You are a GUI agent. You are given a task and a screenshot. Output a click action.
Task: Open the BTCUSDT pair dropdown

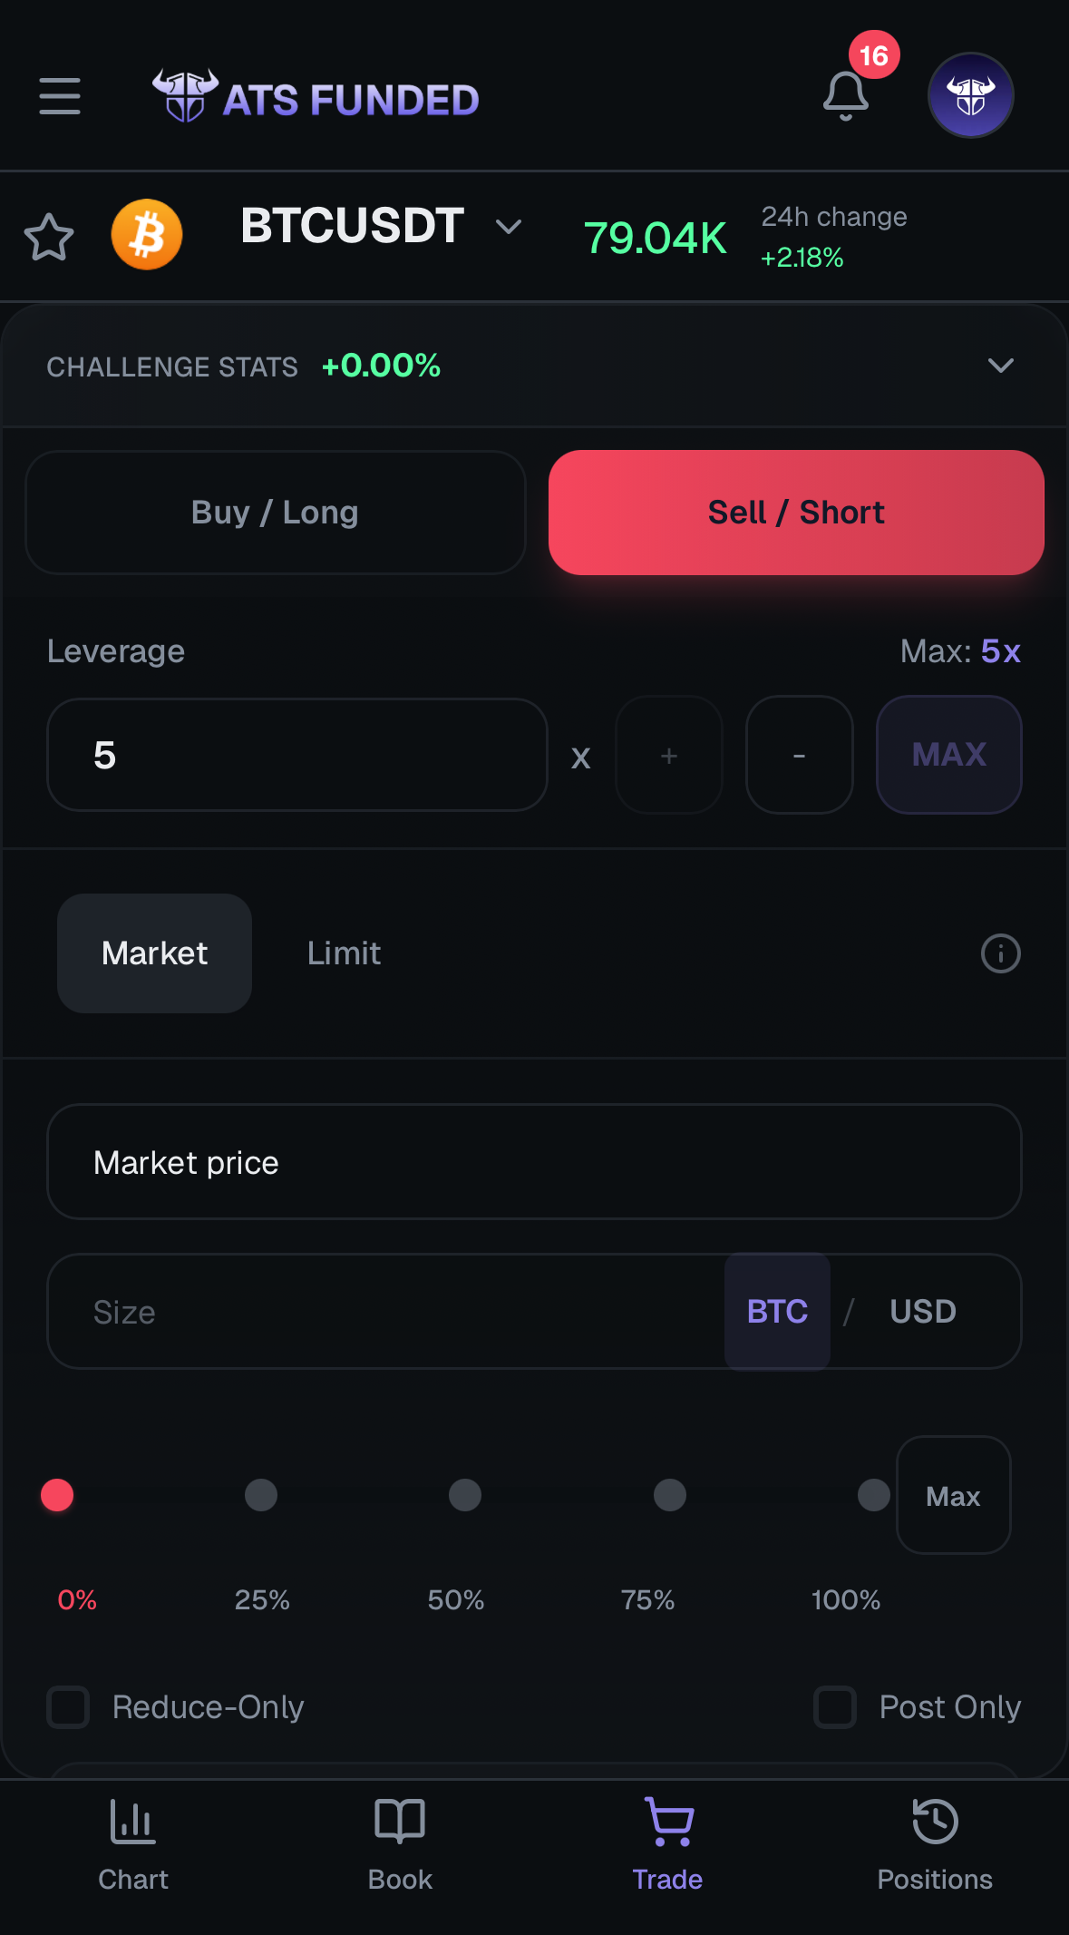click(x=509, y=226)
